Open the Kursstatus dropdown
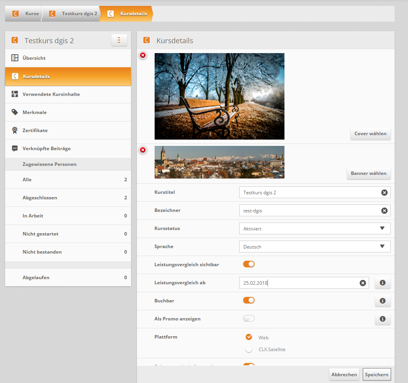 [x=314, y=228]
